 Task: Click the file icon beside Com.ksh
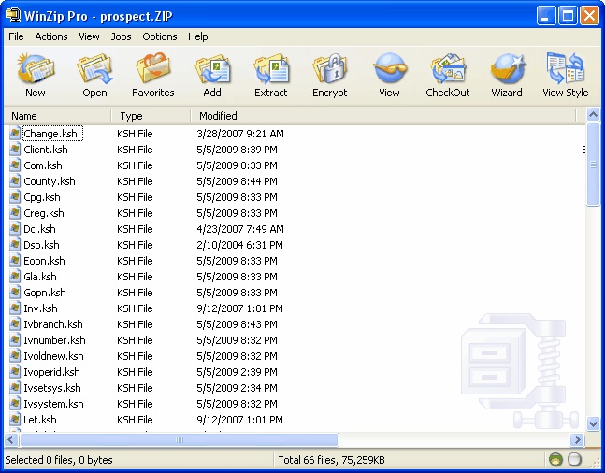[x=15, y=165]
